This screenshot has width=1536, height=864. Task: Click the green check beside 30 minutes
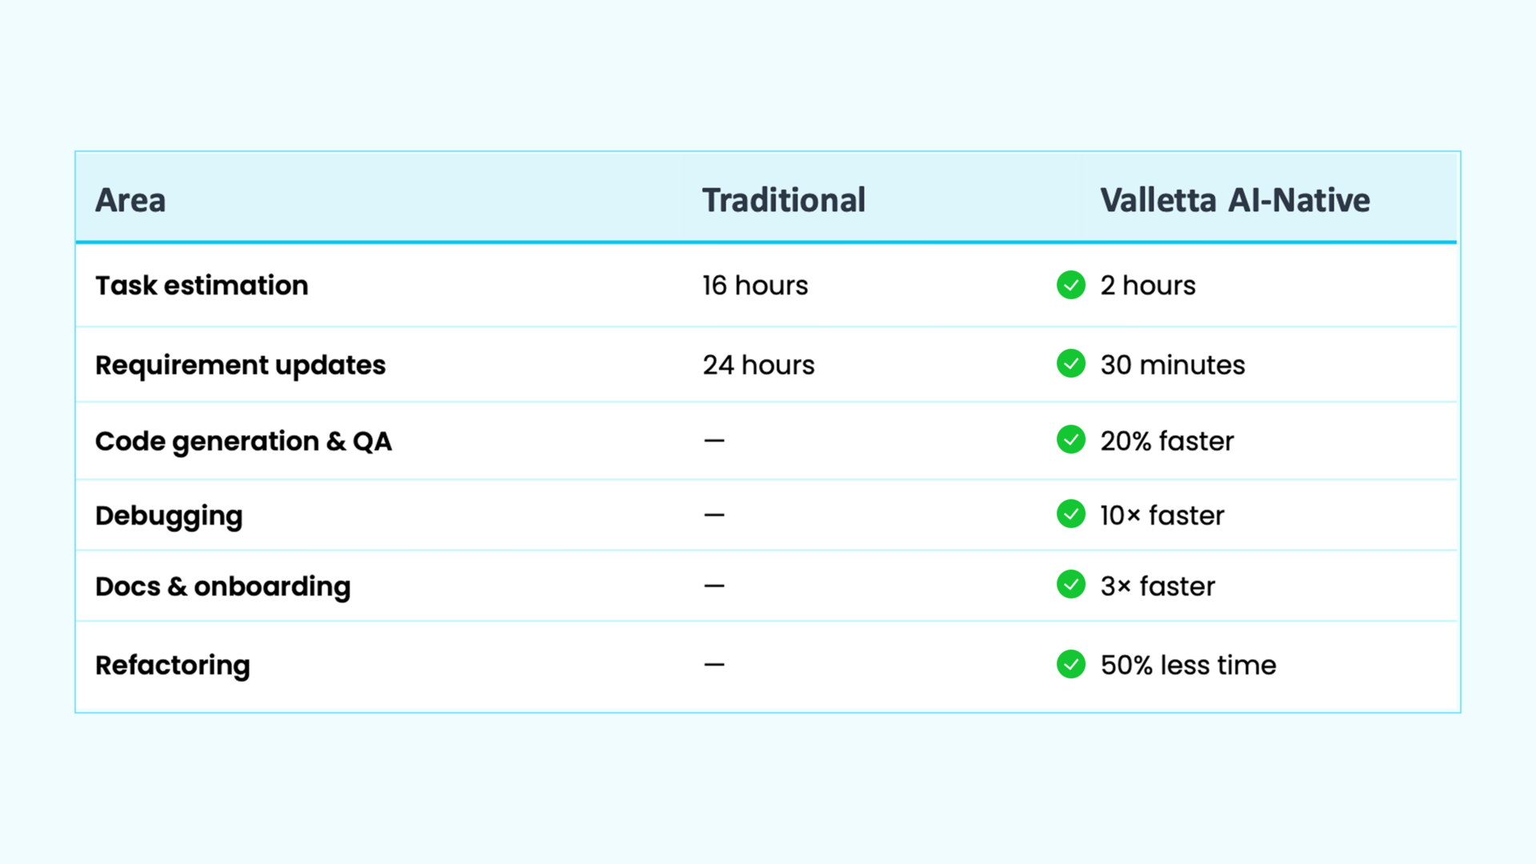1070,364
